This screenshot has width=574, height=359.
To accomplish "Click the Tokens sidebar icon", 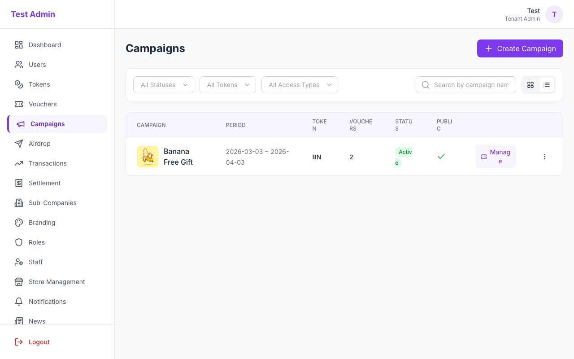I will 18,84.
